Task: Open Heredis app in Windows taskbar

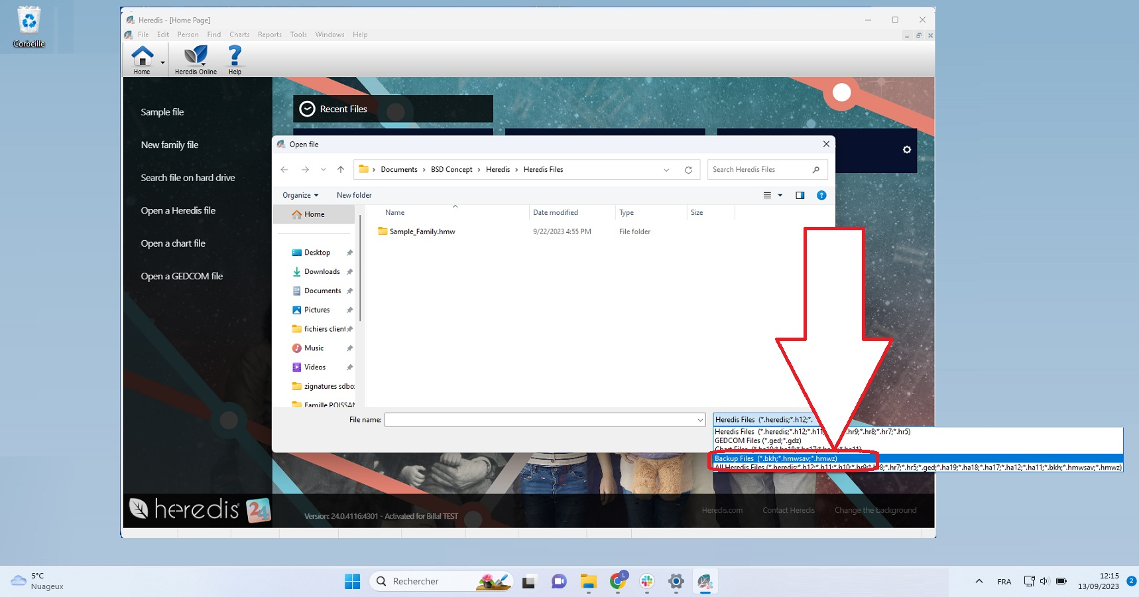Action: 704,582
